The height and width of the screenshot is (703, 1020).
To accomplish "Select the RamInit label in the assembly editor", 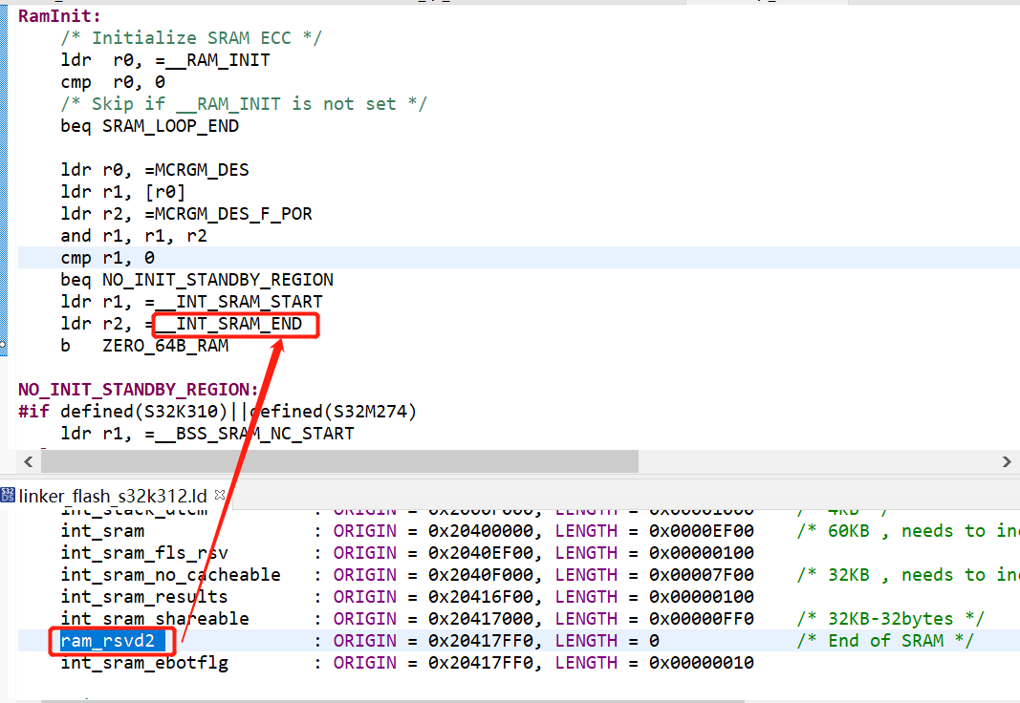I will coord(53,15).
